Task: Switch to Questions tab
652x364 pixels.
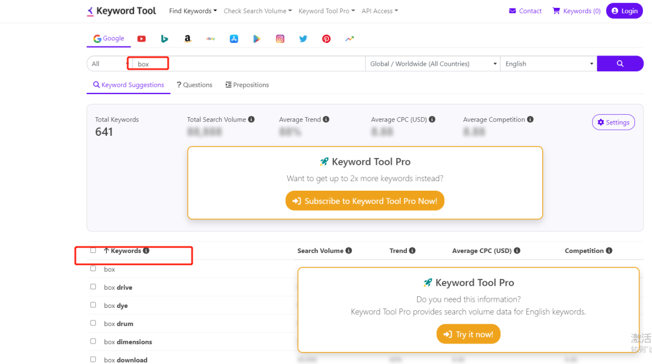Action: click(194, 85)
